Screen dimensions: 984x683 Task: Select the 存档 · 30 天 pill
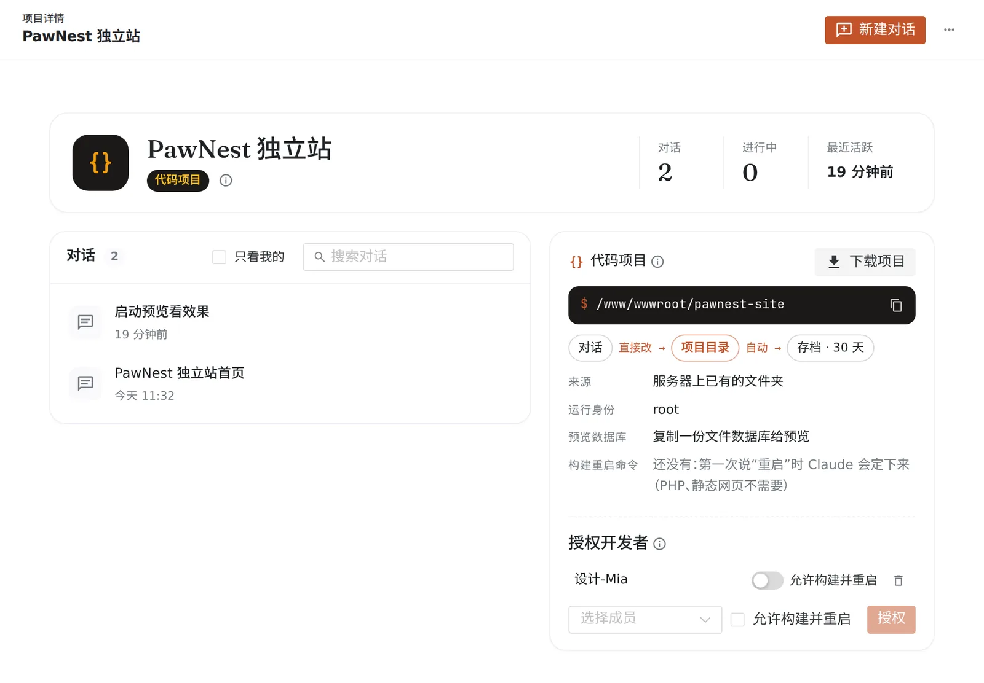830,348
